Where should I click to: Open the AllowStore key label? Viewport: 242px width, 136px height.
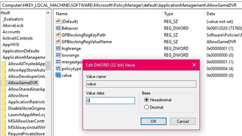click(18, 96)
